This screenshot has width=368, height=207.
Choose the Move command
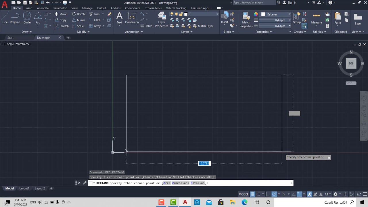point(61,14)
